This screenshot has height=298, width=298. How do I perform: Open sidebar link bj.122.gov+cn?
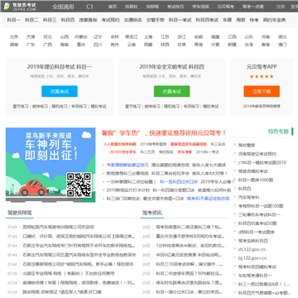(x=252, y=258)
